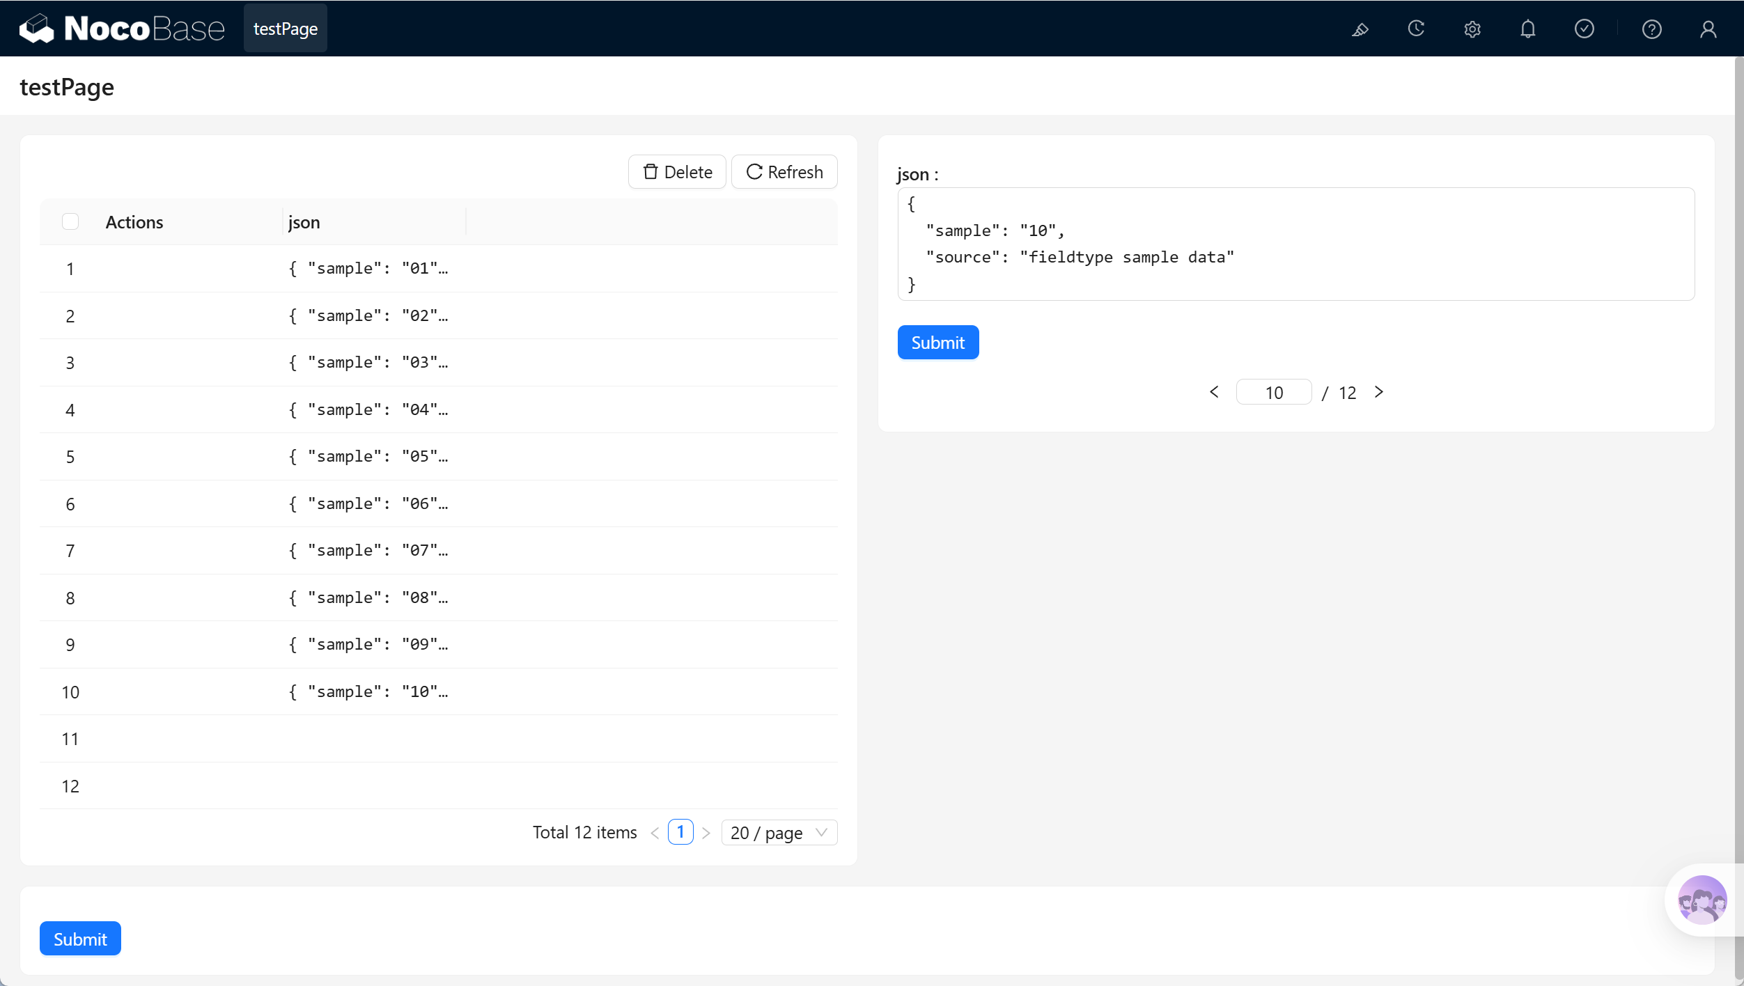Open the AI employees avatar bubble
Viewport: 1744px width, 986px height.
(1702, 900)
